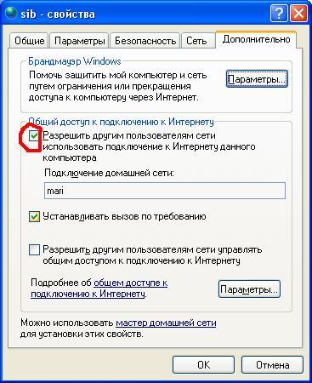The height and width of the screenshot is (383, 312).
Task: Click the globe icon in the title bar
Action: click(11, 14)
